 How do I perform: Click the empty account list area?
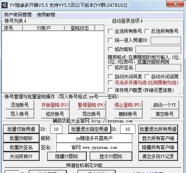53,62
